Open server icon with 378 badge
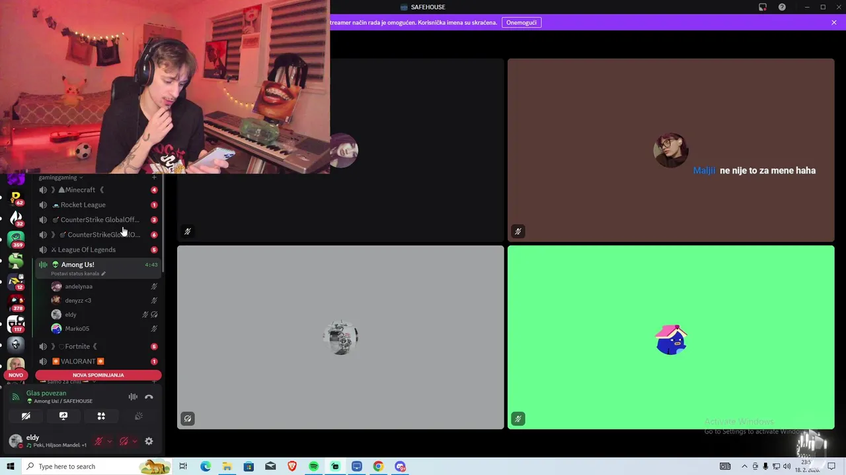Image resolution: width=846 pixels, height=475 pixels. point(16,303)
